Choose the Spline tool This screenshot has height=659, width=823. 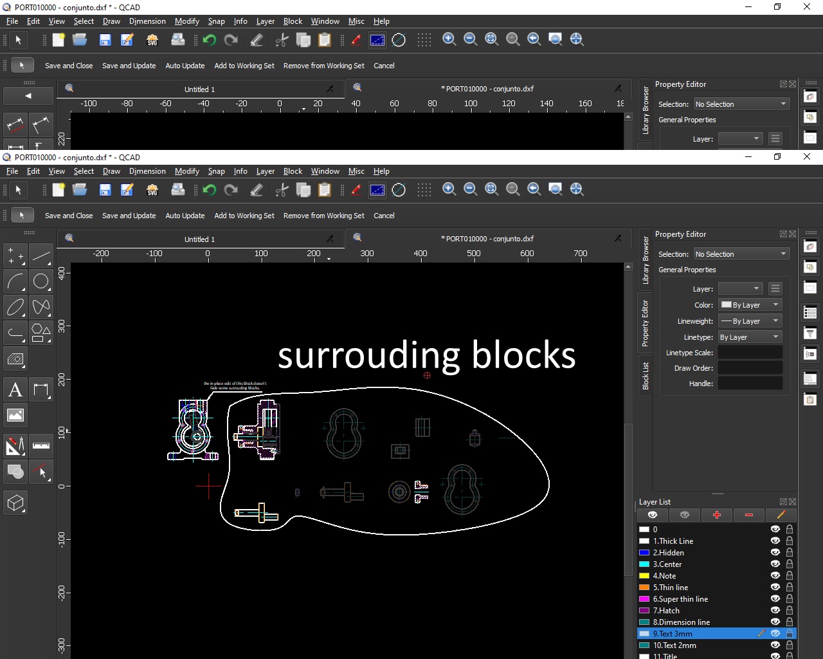41,307
